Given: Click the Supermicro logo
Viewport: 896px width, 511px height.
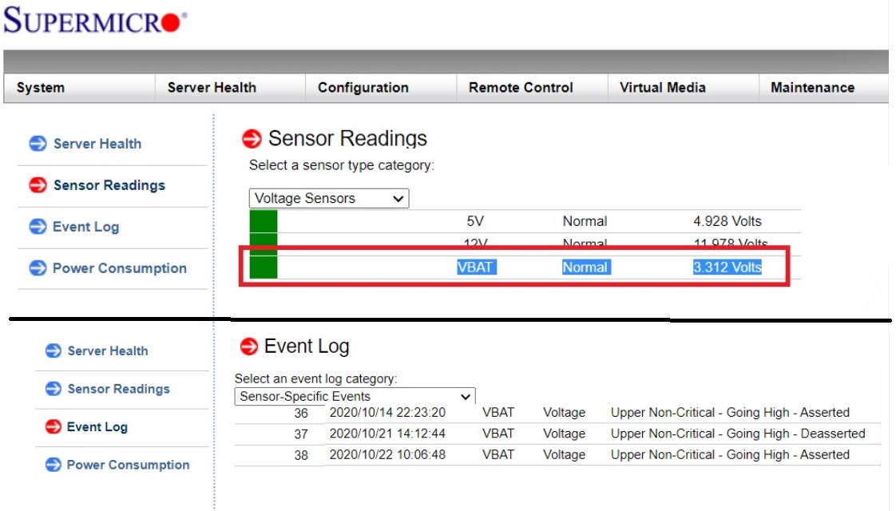Looking at the screenshot, I should [94, 22].
